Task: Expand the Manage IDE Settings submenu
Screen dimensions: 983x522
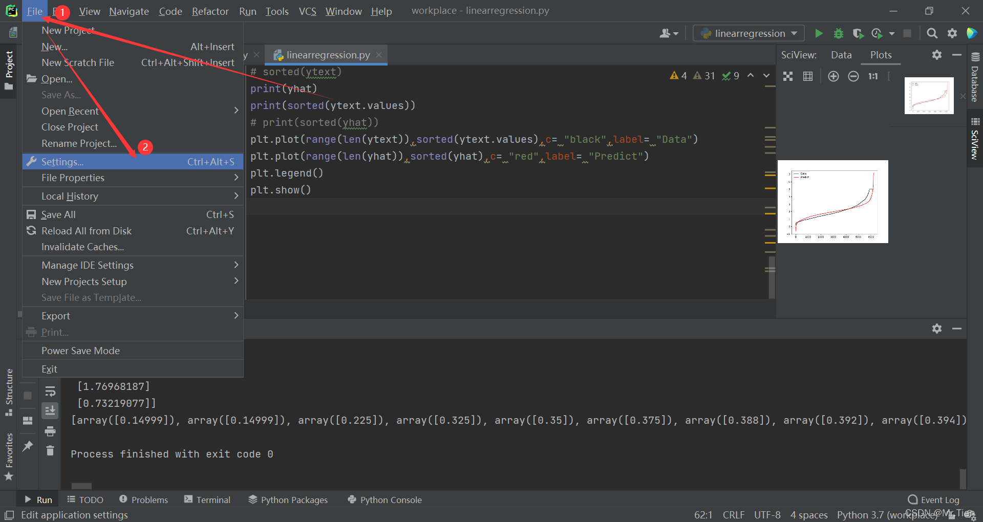Action: [133, 265]
